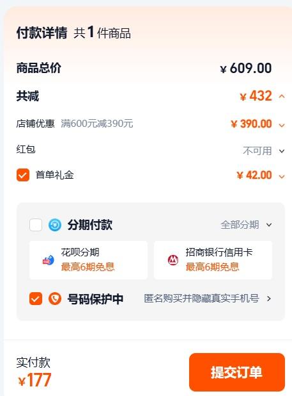Disable the 号码保护中 checkbox
This screenshot has height=396, width=292.
pos(36,299)
